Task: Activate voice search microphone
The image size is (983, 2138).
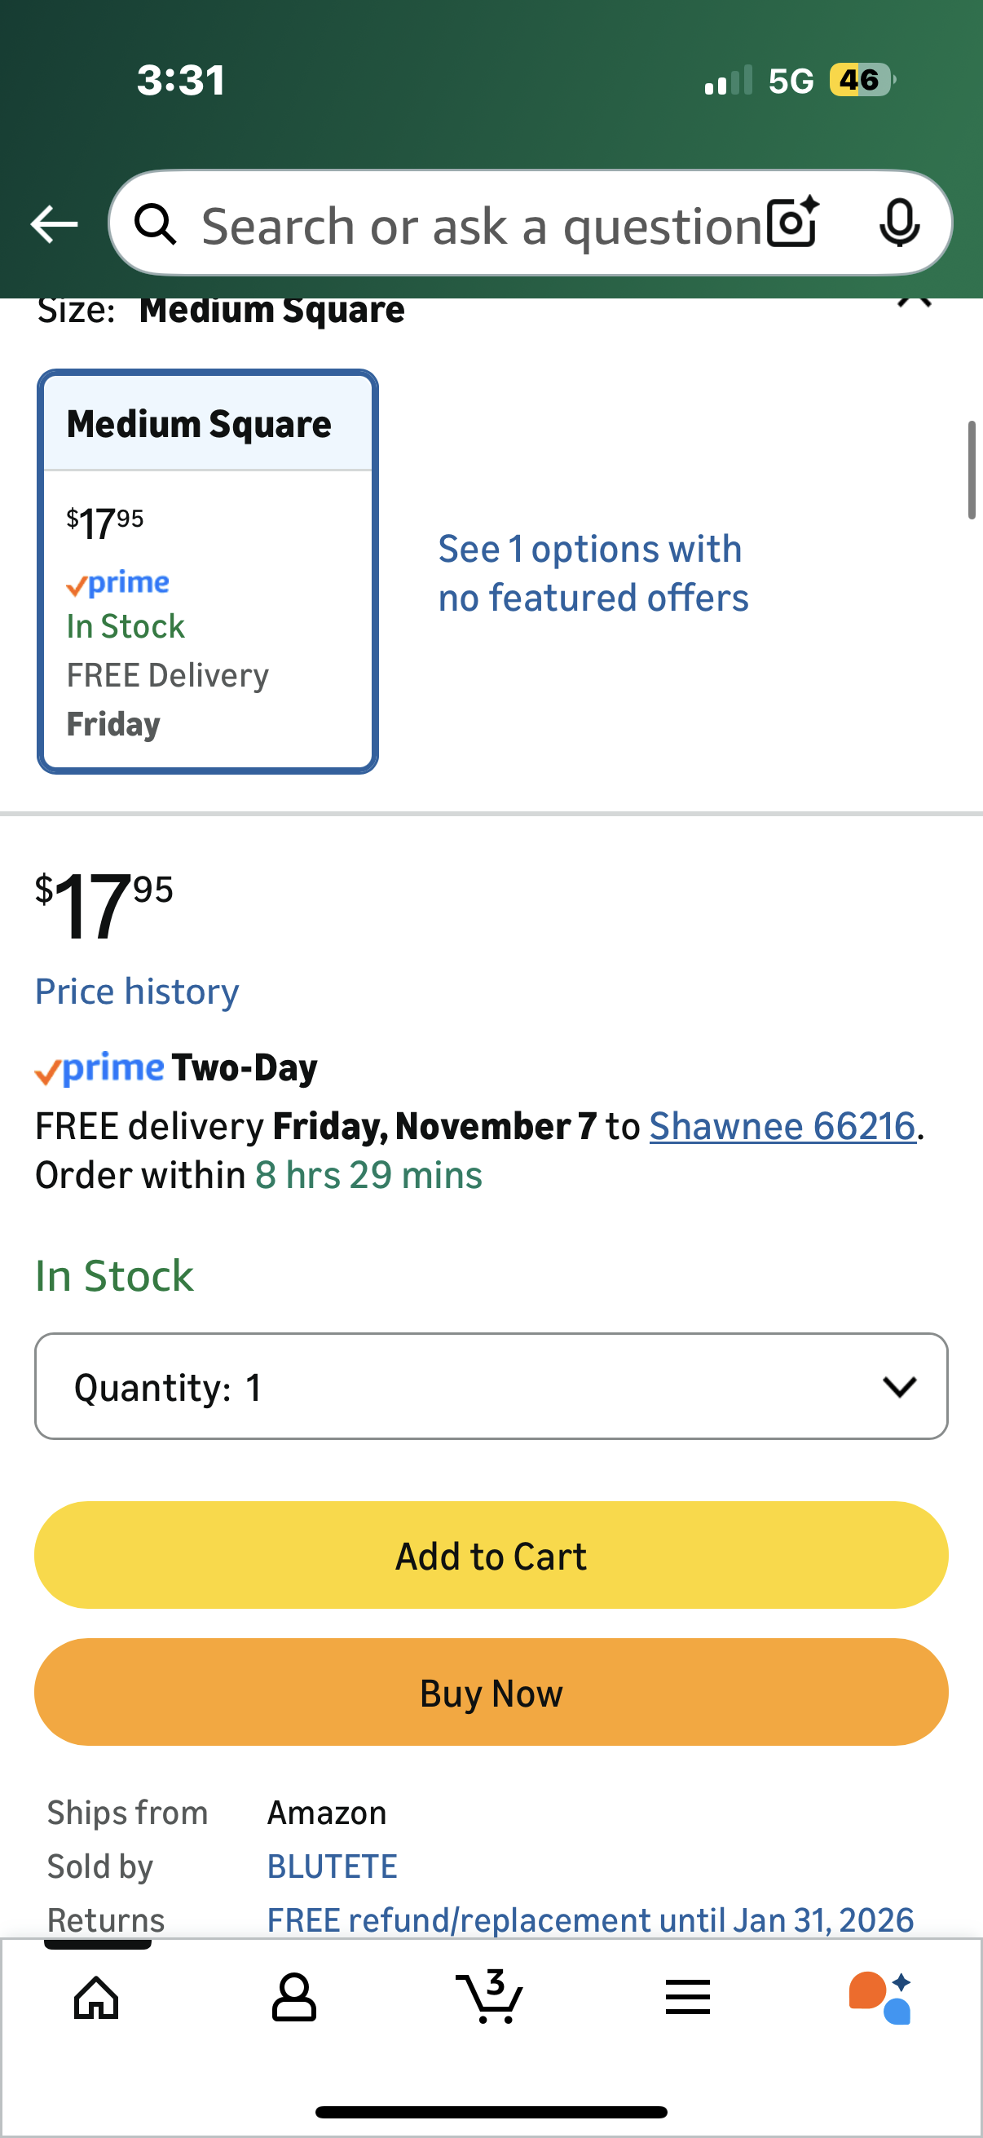Action: click(898, 223)
